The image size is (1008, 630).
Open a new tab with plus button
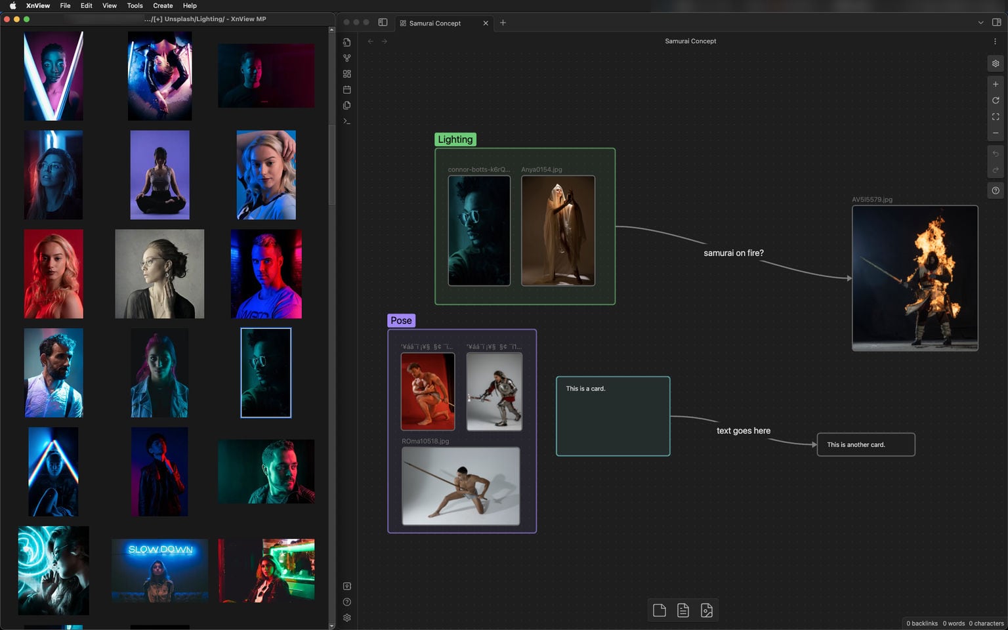(x=503, y=23)
